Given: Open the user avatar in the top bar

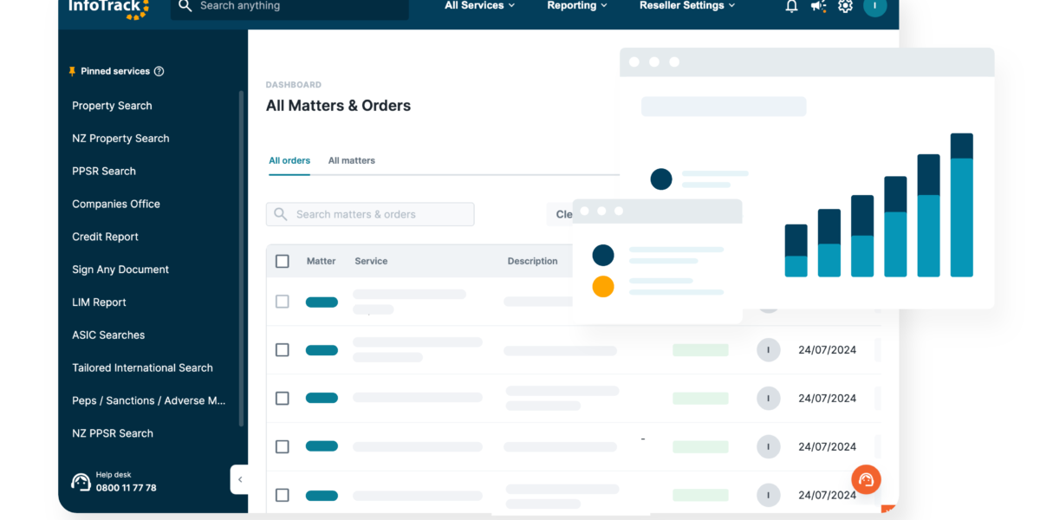Looking at the screenshot, I should coord(875,6).
